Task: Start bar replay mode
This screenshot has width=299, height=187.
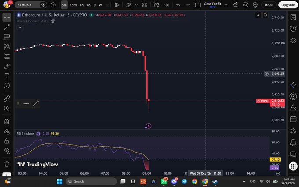Action: click(167, 5)
